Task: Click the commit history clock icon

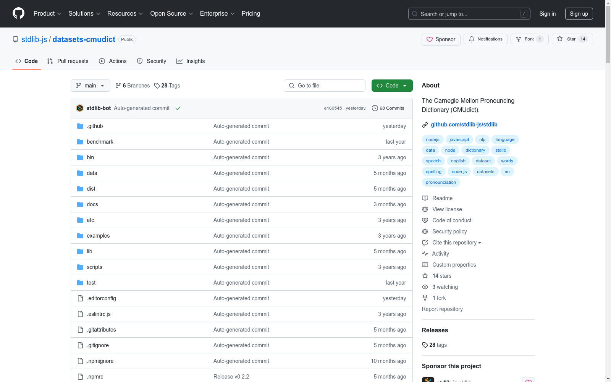Action: pyautogui.click(x=375, y=108)
